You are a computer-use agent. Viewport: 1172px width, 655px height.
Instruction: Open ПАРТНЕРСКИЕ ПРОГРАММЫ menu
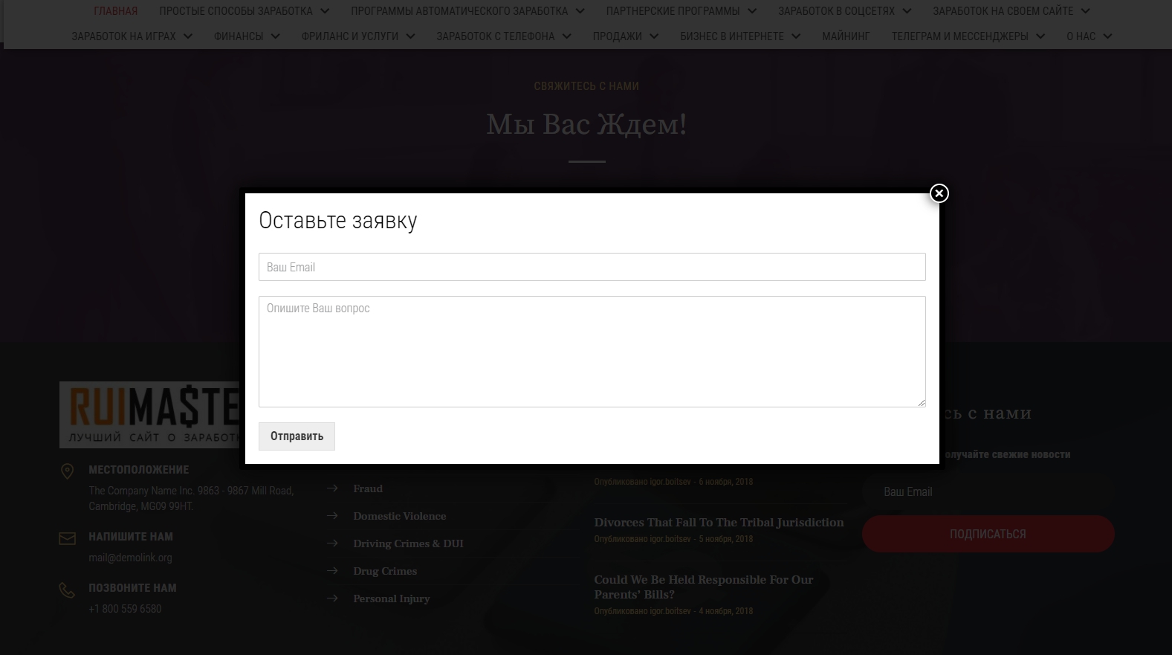[x=673, y=11]
